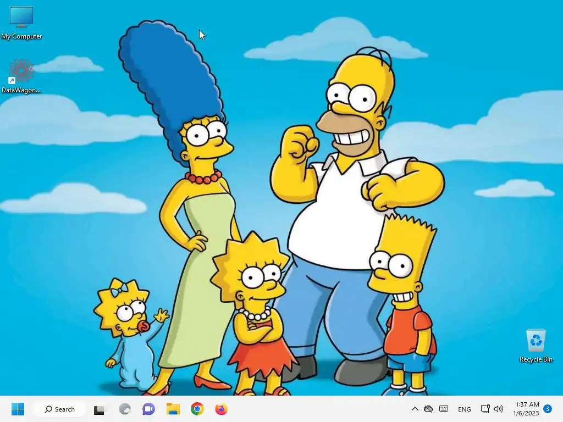Open File Explorer from the taskbar
This screenshot has height=422, width=563.
coord(173,409)
